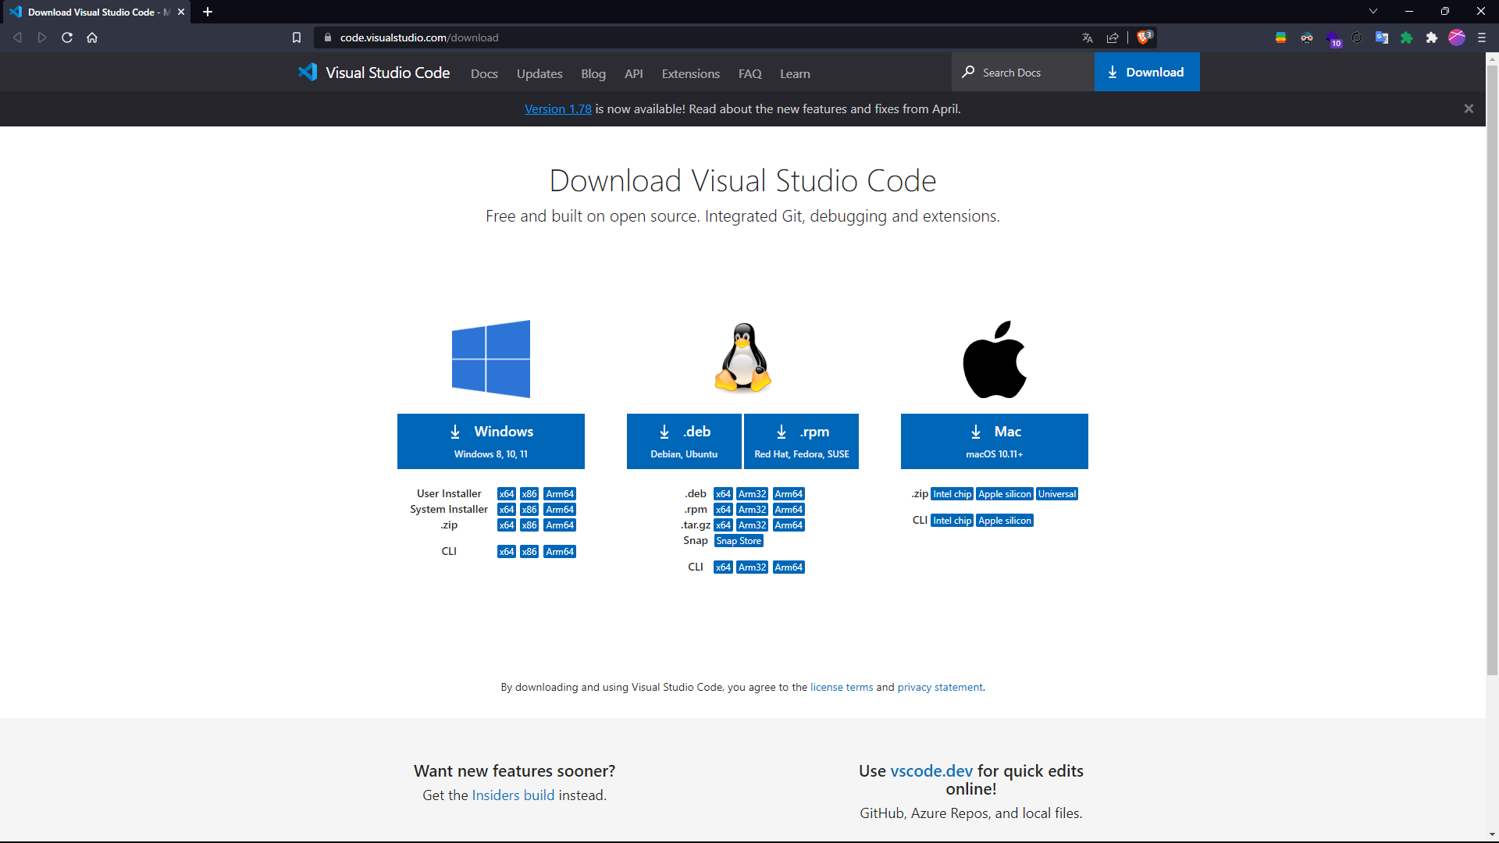The height and width of the screenshot is (843, 1499).
Task: Open the Version 1.78 release notes link
Action: coord(557,108)
